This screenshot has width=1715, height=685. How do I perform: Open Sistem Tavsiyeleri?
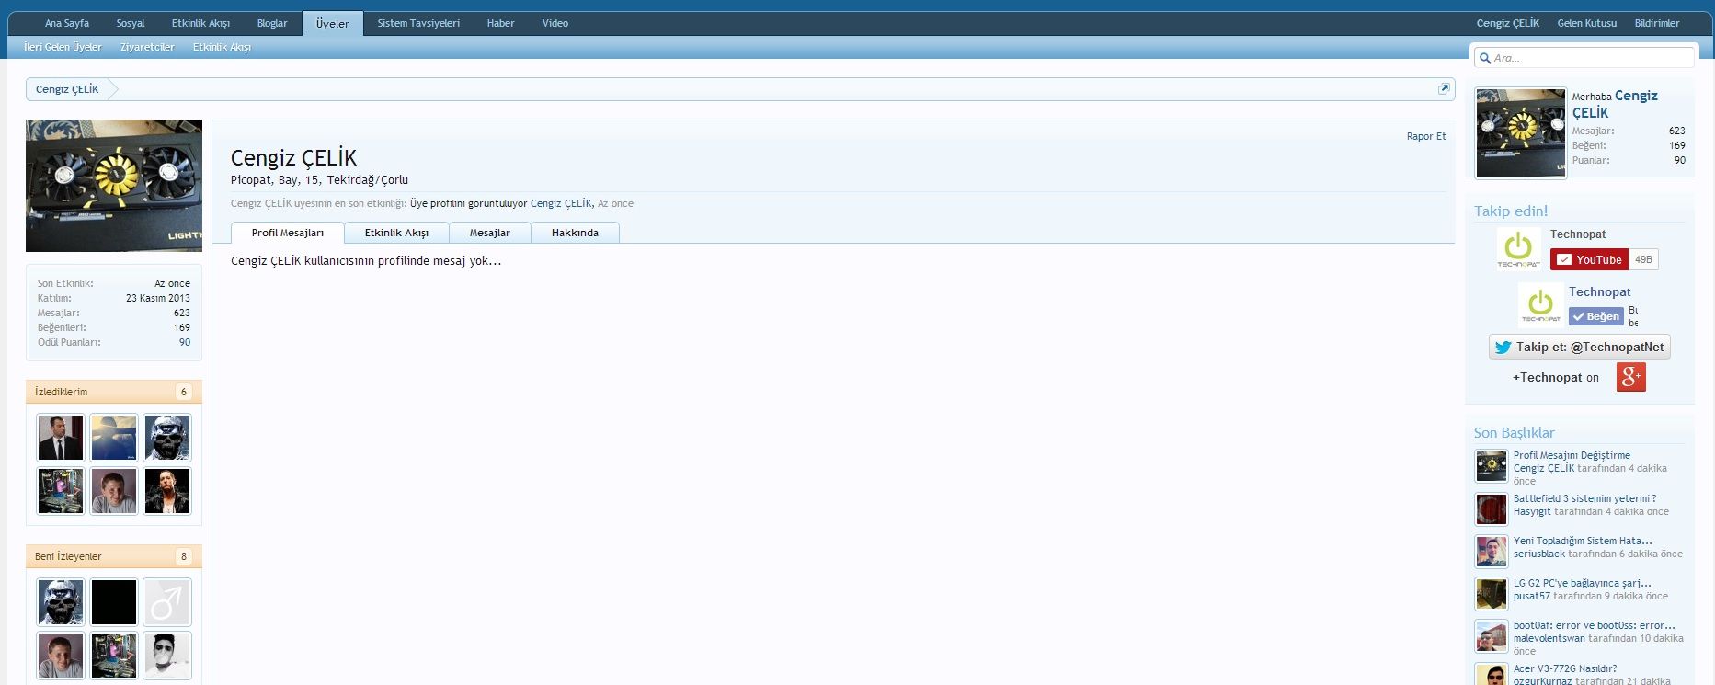point(418,23)
